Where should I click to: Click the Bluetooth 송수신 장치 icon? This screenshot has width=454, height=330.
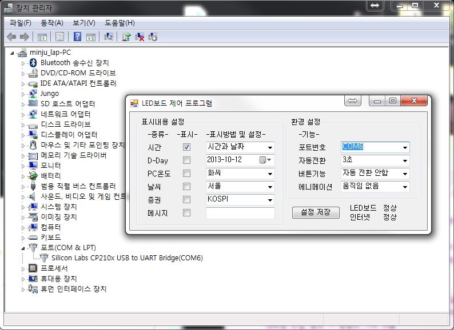pyautogui.click(x=33, y=63)
